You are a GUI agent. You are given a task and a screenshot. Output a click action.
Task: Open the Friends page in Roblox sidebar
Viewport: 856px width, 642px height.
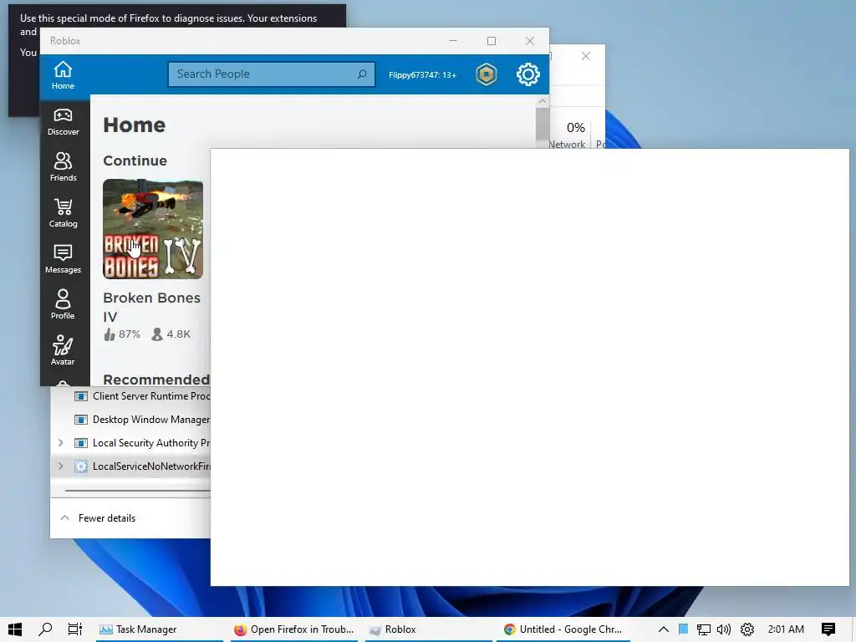[64, 167]
